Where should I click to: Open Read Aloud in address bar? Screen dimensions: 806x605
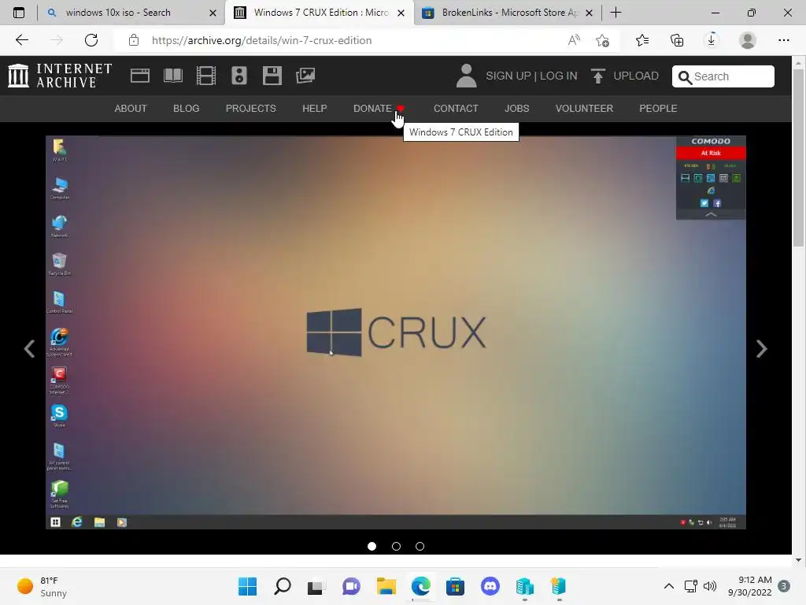574,40
